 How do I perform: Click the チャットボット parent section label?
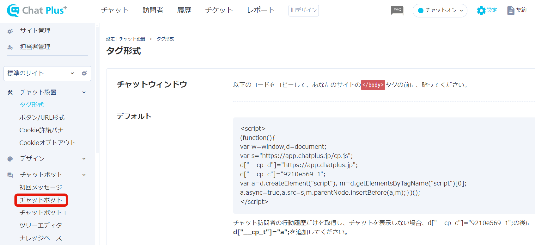tap(41, 175)
